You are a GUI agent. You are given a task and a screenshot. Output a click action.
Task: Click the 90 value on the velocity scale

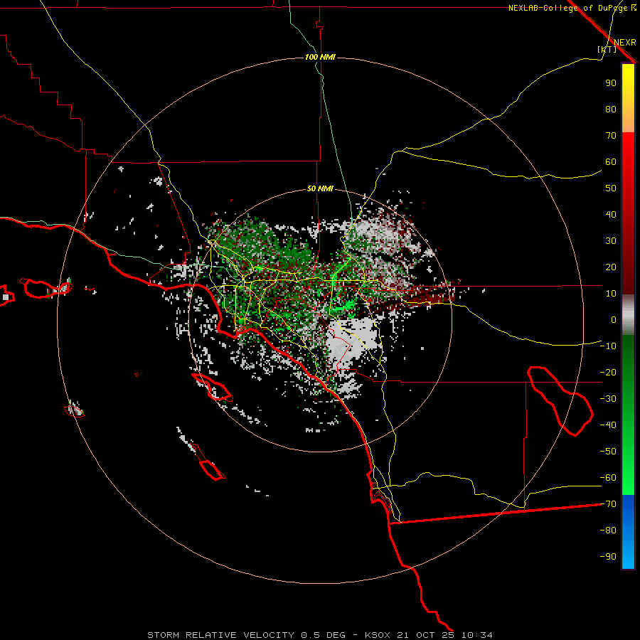pyautogui.click(x=611, y=83)
